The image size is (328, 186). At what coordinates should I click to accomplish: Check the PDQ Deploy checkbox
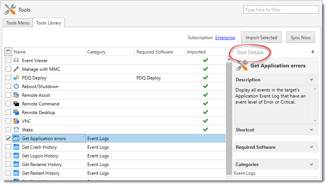(x=8, y=78)
